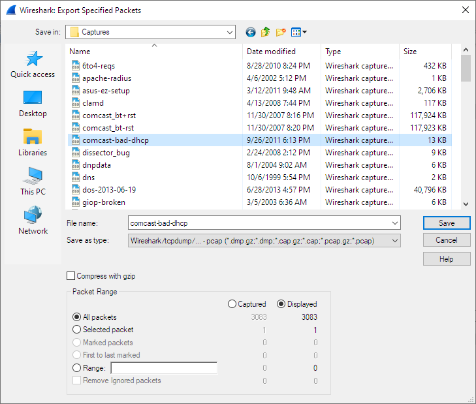Go to Desktop location
The height and width of the screenshot is (404, 476).
(x=33, y=104)
